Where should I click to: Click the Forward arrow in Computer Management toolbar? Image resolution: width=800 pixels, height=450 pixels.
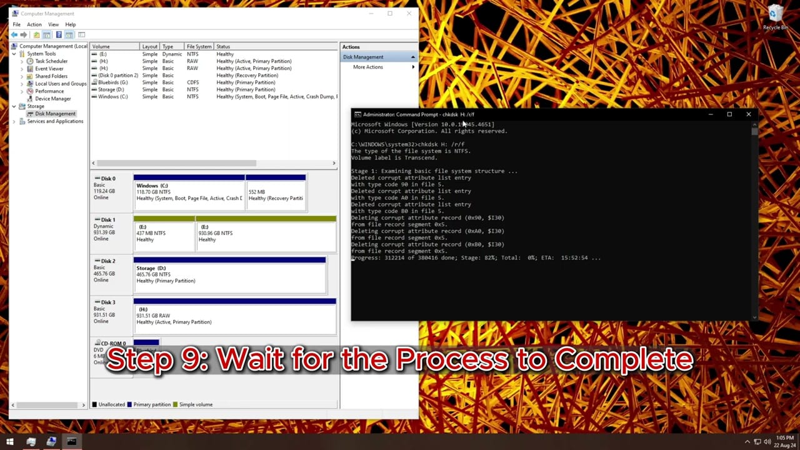[x=24, y=34]
